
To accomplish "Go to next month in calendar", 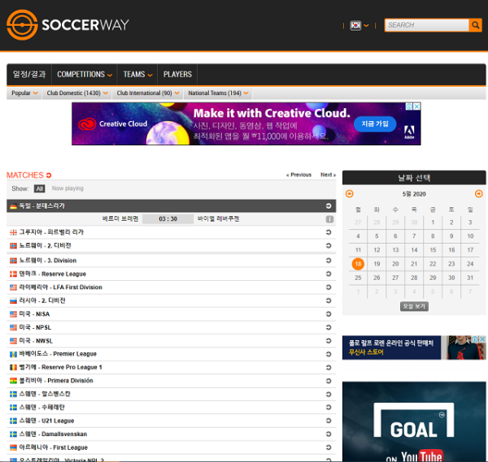I will click(478, 193).
